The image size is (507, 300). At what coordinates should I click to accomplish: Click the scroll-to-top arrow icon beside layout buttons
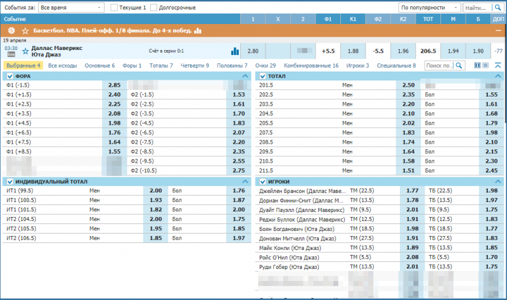tap(498, 65)
